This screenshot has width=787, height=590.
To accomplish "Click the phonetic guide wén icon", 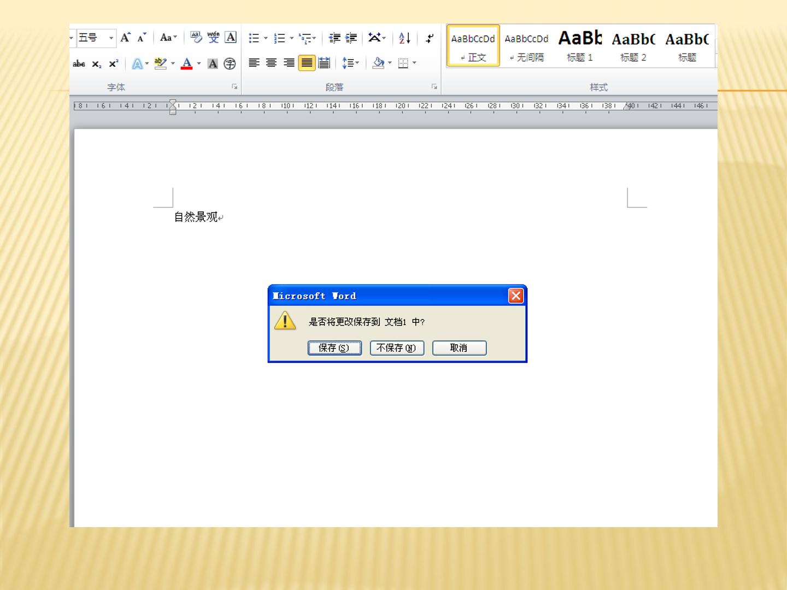I will pyautogui.click(x=213, y=37).
